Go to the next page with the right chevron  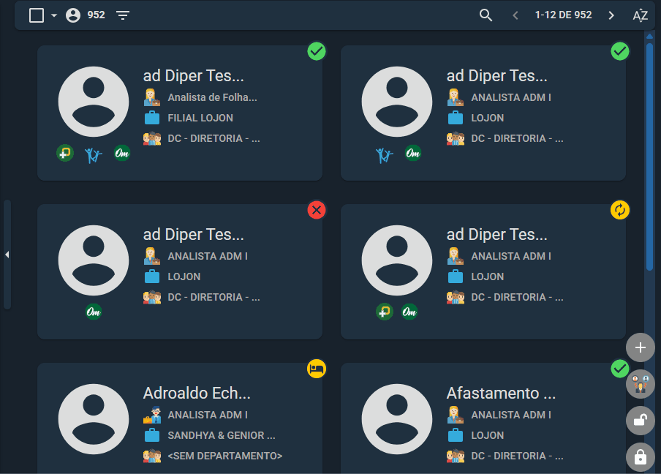[611, 15]
